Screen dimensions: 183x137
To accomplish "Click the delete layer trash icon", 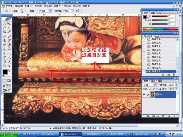I will [x=174, y=116].
